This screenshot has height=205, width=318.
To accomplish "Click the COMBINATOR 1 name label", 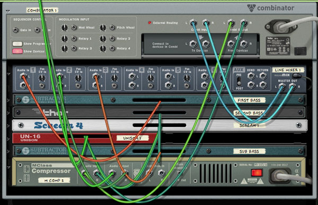I will 42,10.
